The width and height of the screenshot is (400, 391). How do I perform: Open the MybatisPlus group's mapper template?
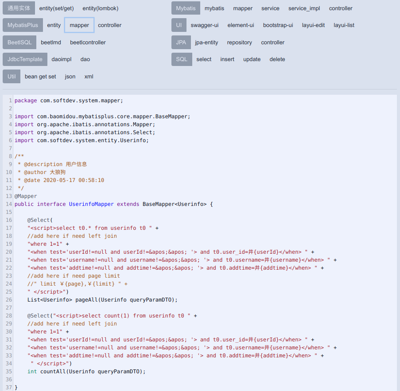click(79, 25)
